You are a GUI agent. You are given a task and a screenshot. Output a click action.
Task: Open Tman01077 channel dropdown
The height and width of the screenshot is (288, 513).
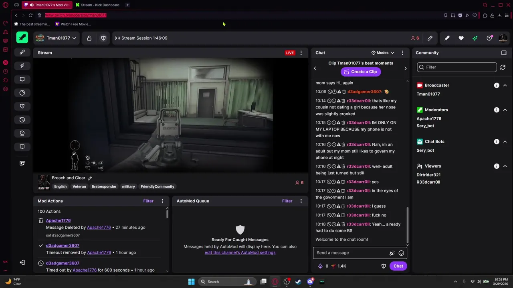tap(56, 38)
